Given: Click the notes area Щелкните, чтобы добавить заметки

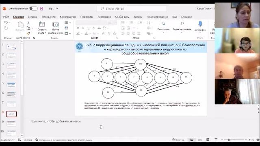Looking at the screenshot, I should [x=56, y=121].
